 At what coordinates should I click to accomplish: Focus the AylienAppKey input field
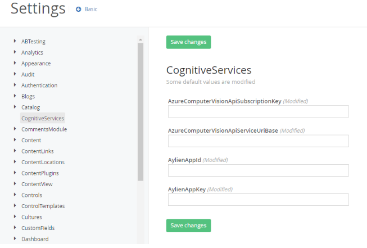[259, 200]
